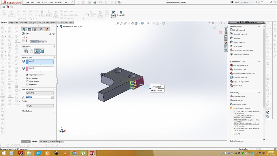Screen dimensions: 277x156
Task: Open Property Tab Builder link
Action: coord(241,66)
